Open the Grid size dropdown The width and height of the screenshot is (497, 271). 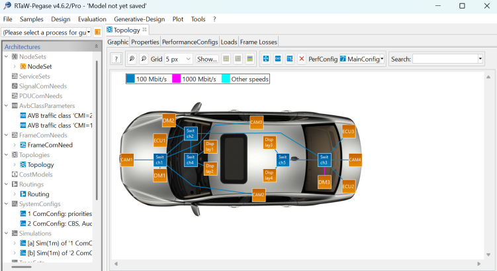[179, 59]
